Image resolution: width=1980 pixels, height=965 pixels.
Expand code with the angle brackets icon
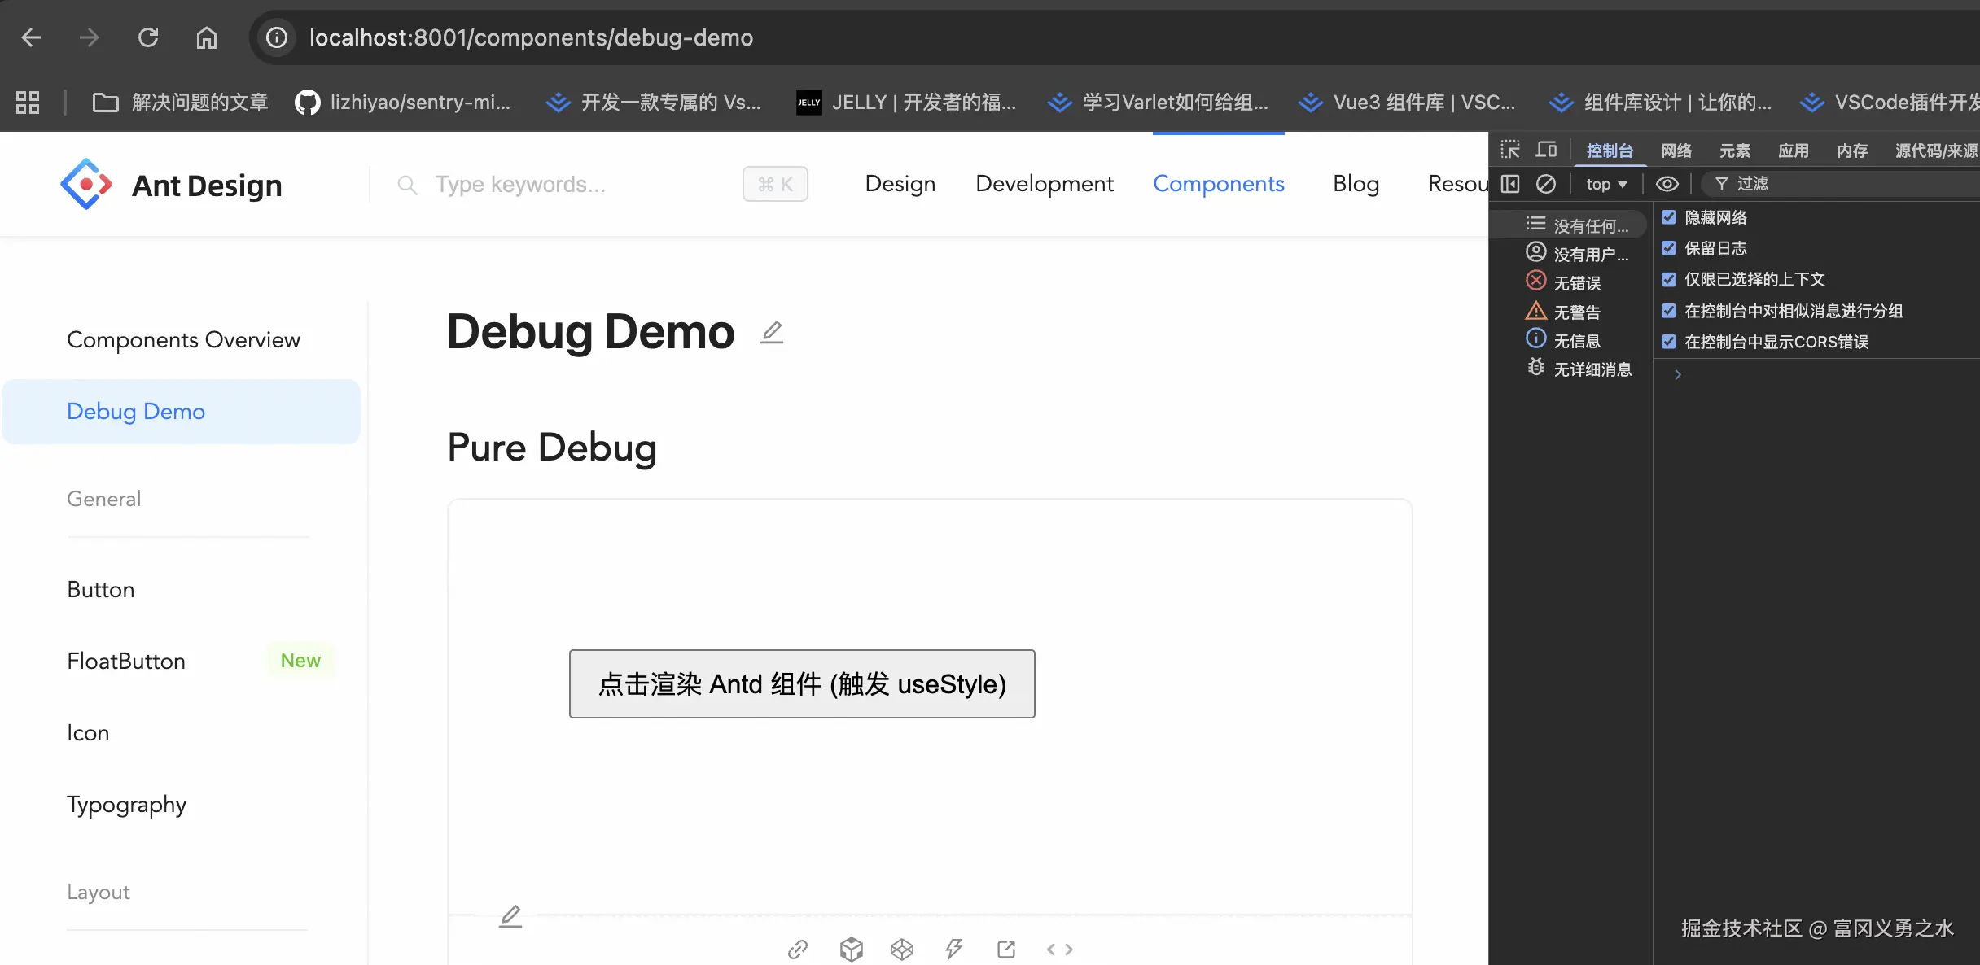point(1059,949)
